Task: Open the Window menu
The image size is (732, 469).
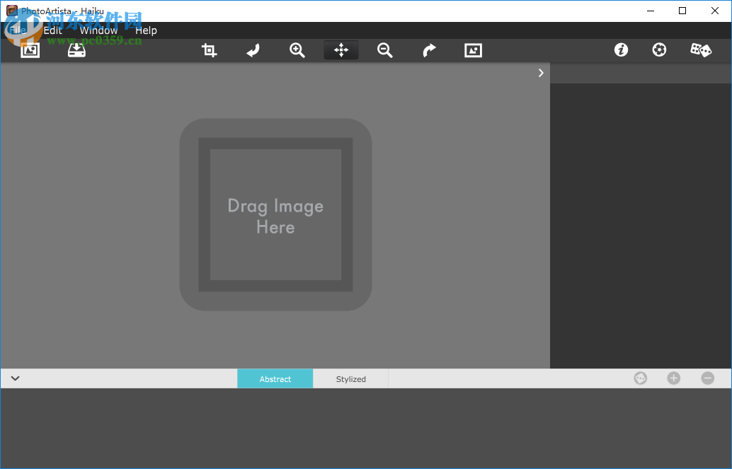Action: 98,30
